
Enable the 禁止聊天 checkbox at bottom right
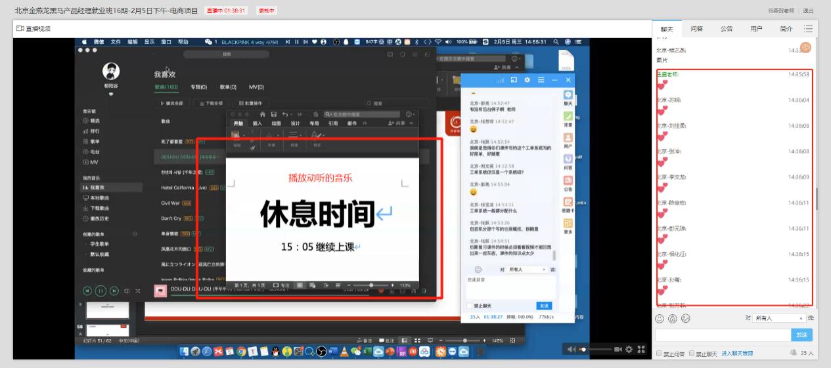click(x=692, y=354)
